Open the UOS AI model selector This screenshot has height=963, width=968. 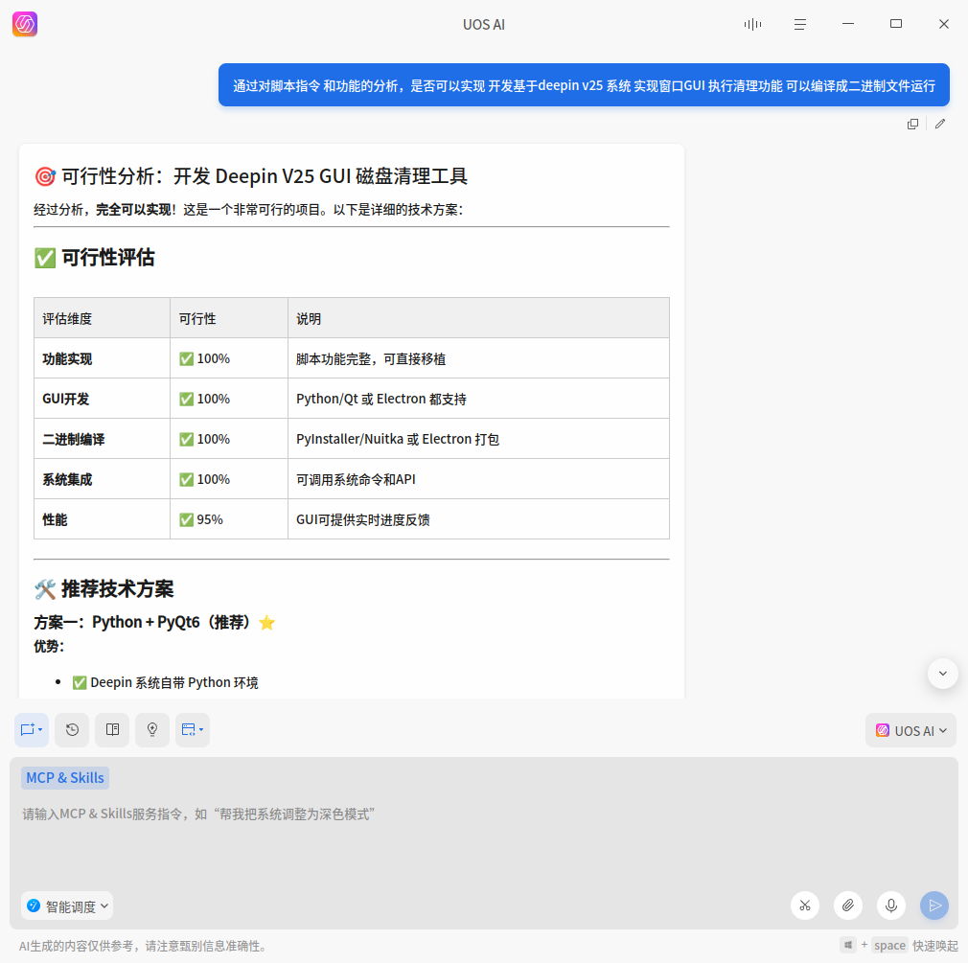click(910, 730)
